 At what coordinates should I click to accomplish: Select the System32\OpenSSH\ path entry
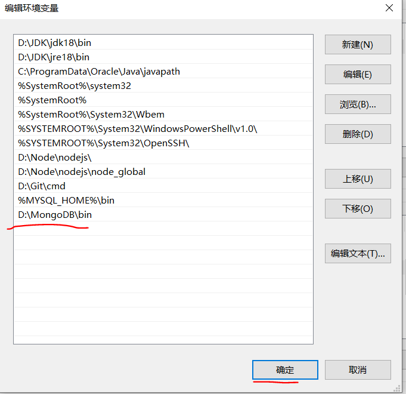163,143
